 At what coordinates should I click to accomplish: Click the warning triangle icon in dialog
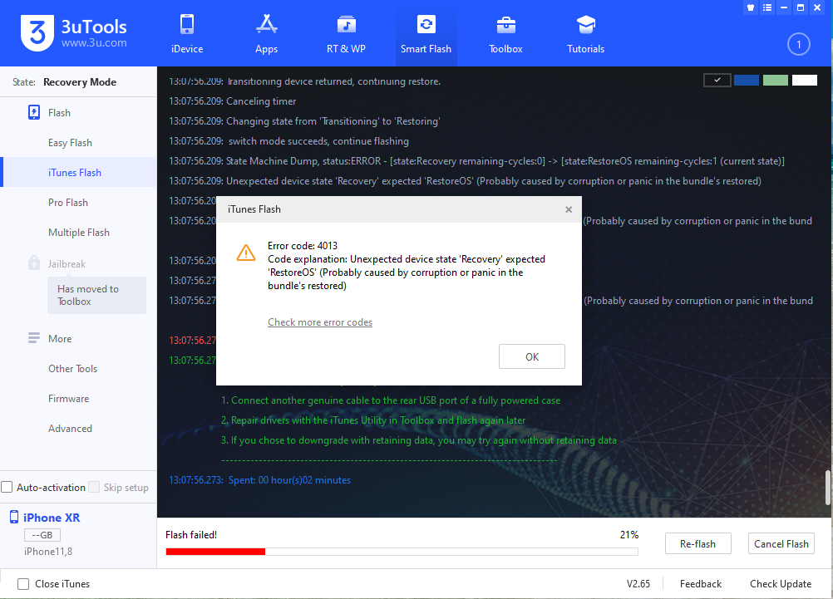pyautogui.click(x=246, y=253)
